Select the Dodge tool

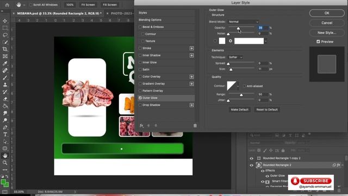coord(5,120)
